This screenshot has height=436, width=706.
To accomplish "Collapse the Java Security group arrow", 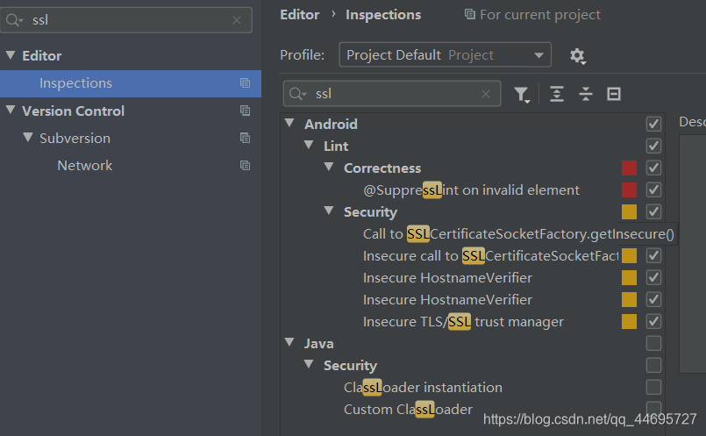I will (309, 364).
